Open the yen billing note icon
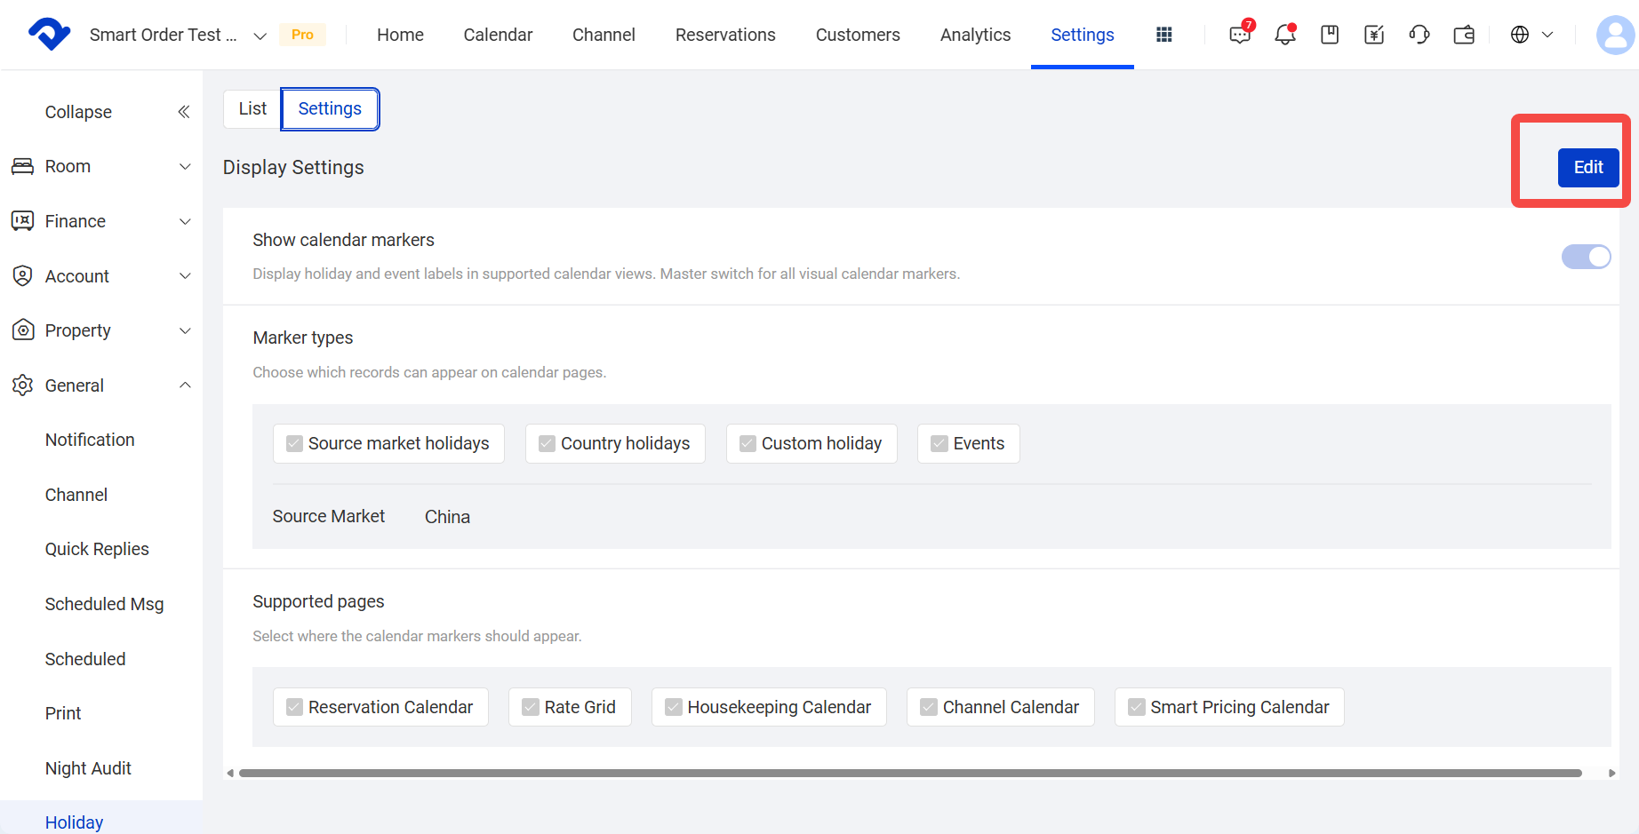The height and width of the screenshot is (834, 1639). (1374, 35)
